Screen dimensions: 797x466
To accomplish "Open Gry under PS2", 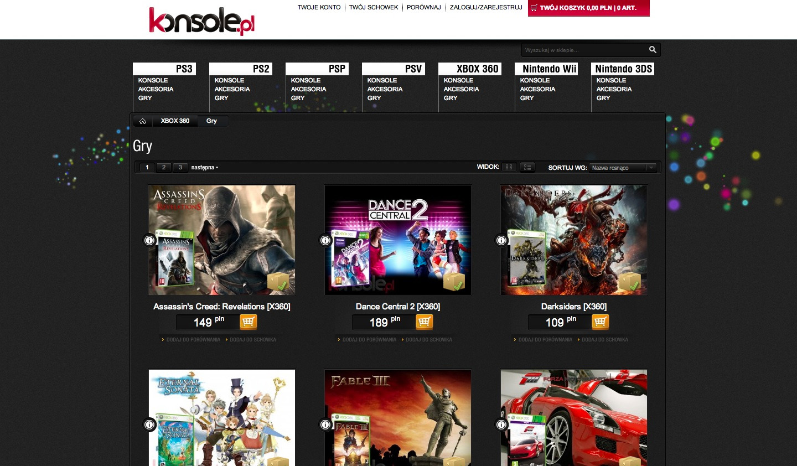I will 221,98.
